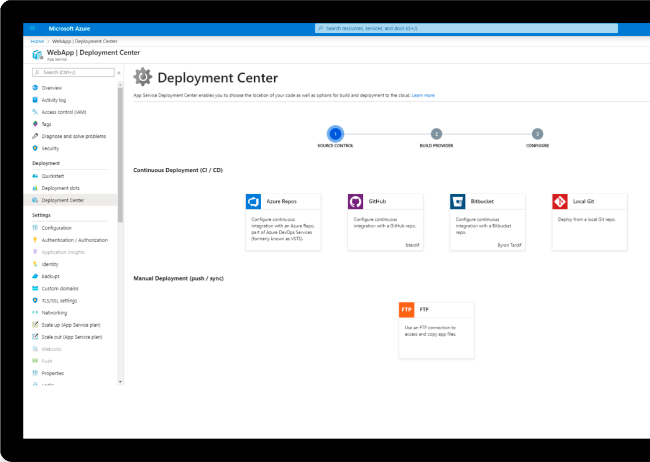Select step 3 Configure

pyautogui.click(x=537, y=134)
